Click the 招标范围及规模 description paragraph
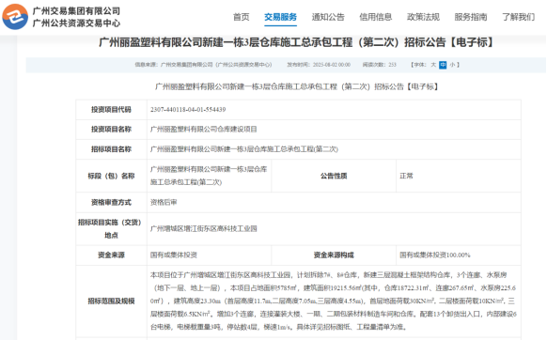 point(334,301)
